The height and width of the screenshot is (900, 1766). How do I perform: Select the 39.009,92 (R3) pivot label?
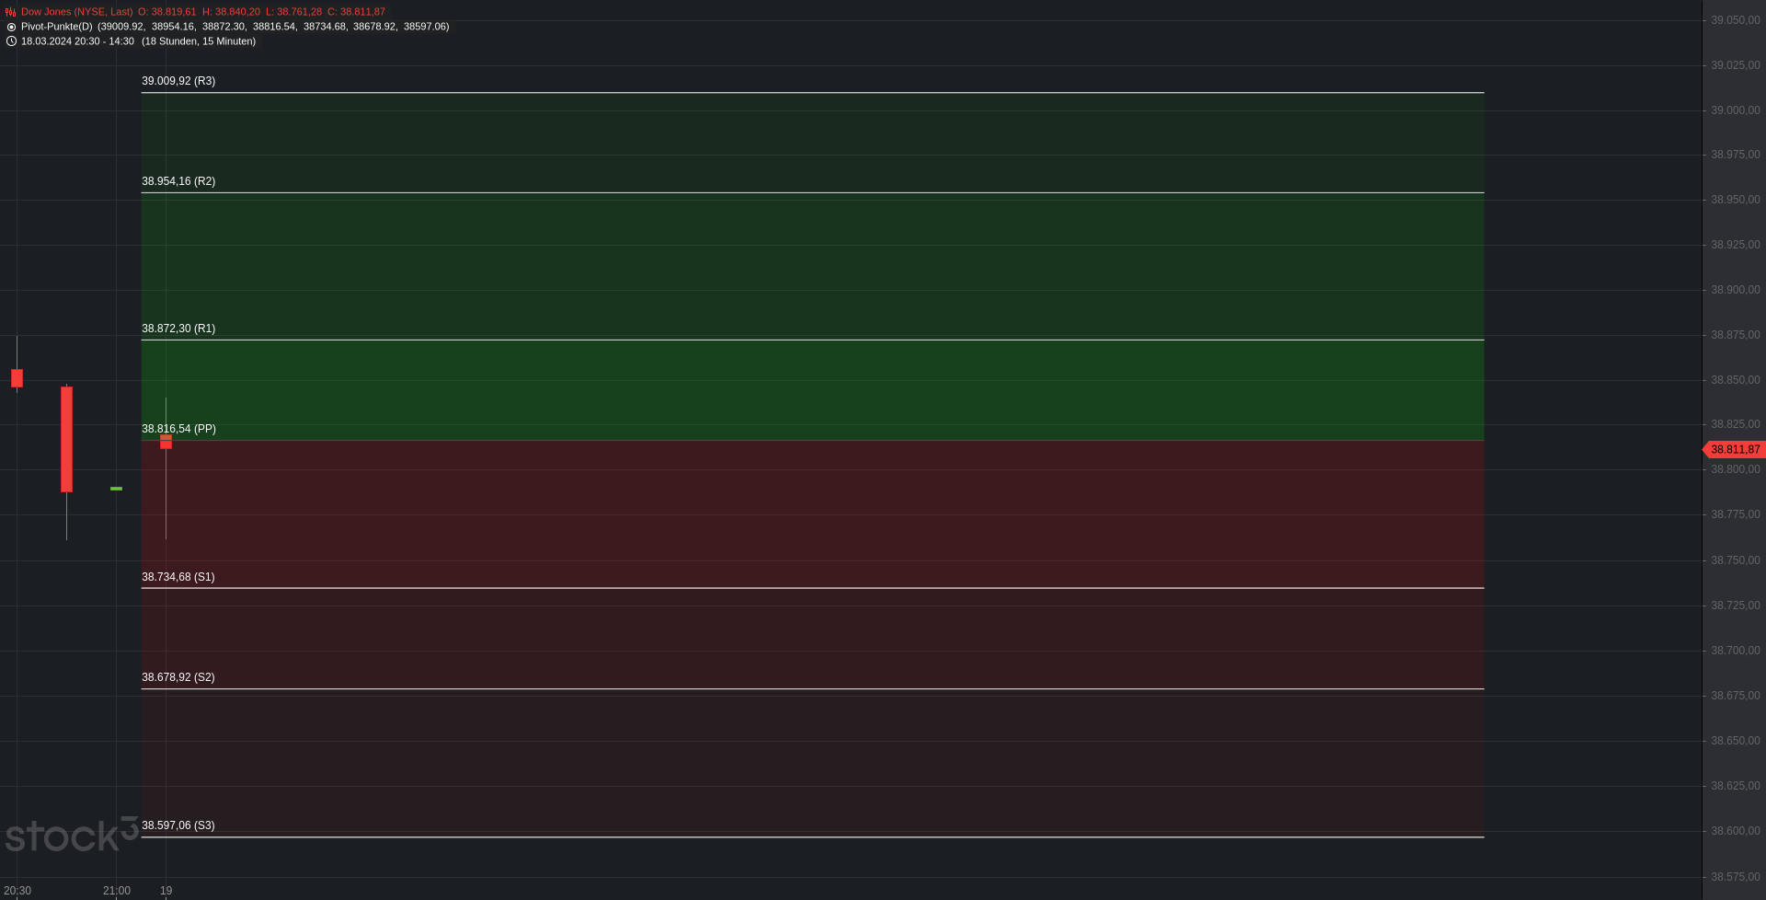coord(178,81)
